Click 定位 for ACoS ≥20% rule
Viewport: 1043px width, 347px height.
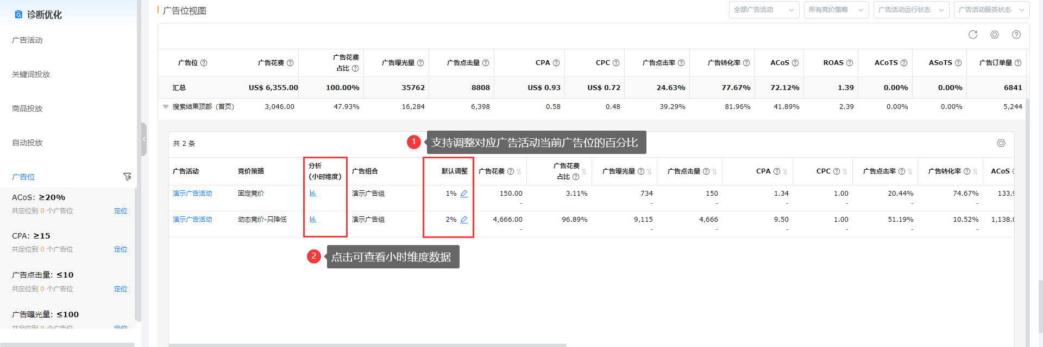point(121,211)
